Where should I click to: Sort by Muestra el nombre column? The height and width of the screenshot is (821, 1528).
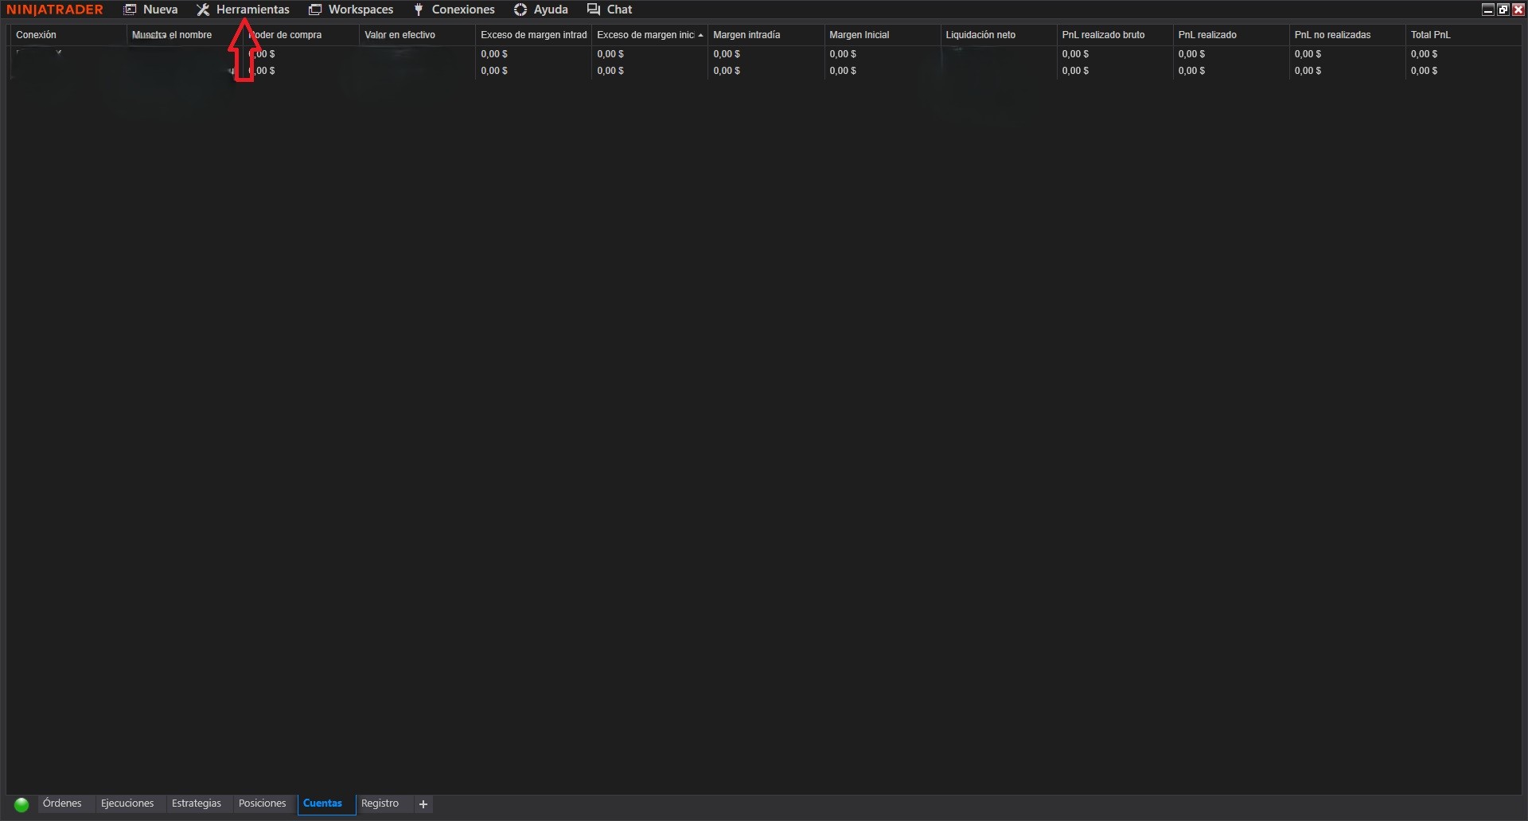(x=185, y=35)
